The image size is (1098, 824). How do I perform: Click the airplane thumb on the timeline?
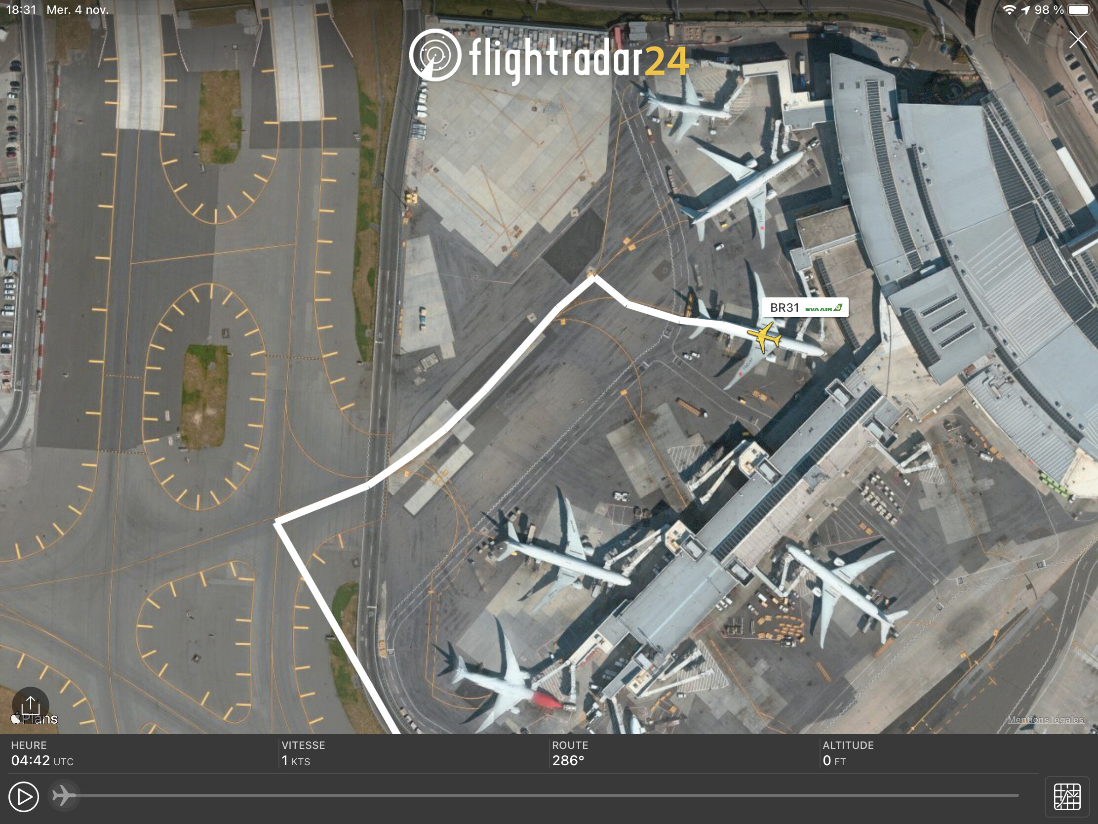(x=64, y=796)
